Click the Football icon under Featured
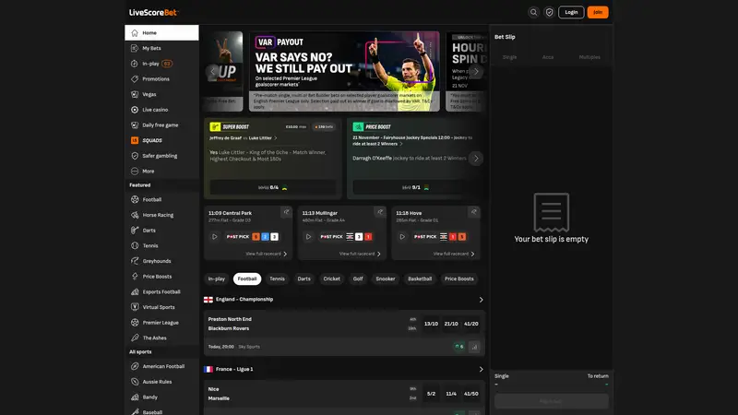 135,199
